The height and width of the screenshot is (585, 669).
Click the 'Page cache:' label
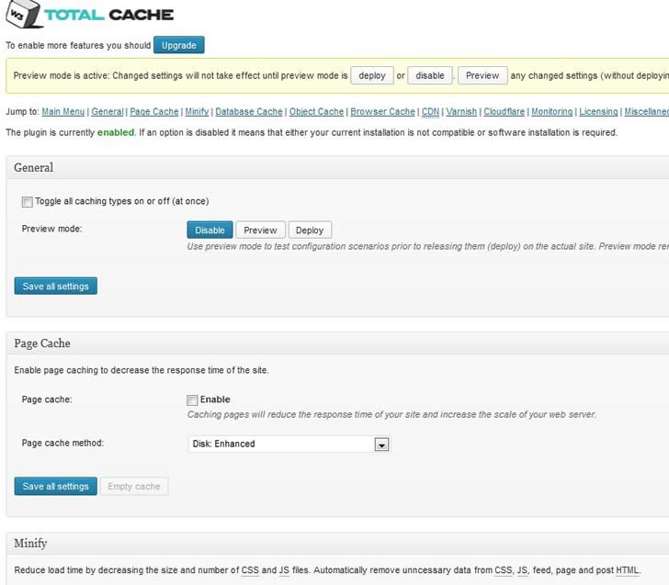coord(47,399)
